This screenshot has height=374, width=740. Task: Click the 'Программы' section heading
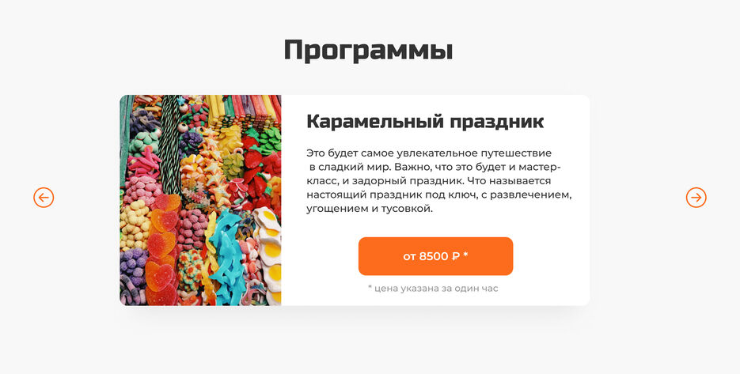pos(369,50)
